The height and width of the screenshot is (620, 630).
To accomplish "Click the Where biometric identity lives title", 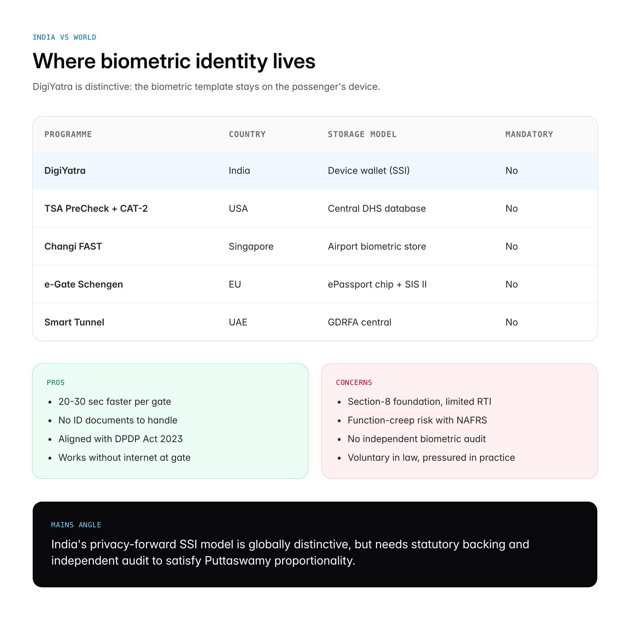I will (x=174, y=61).
